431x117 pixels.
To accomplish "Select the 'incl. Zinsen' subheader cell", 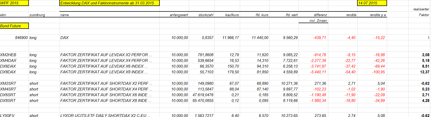I will coord(318,21).
